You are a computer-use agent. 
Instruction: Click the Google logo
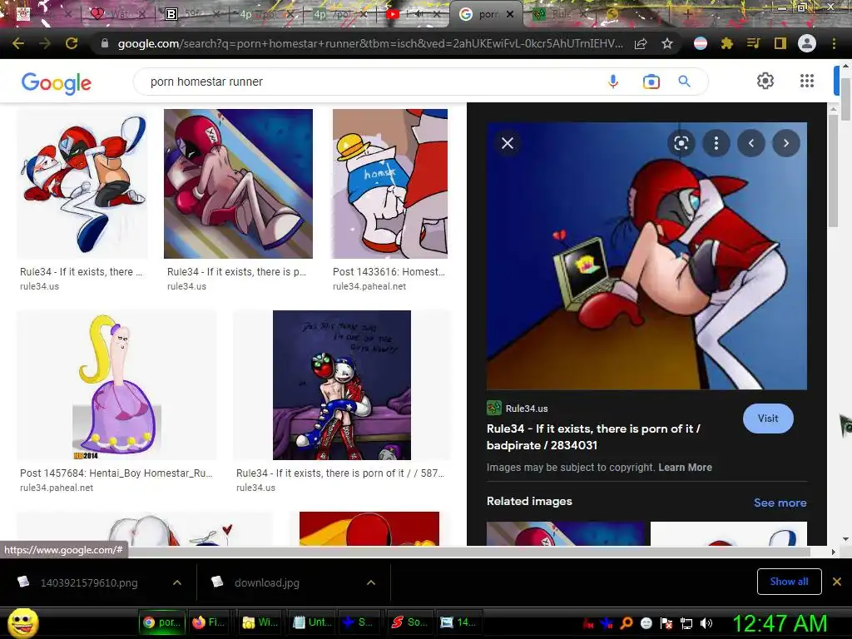tap(57, 83)
